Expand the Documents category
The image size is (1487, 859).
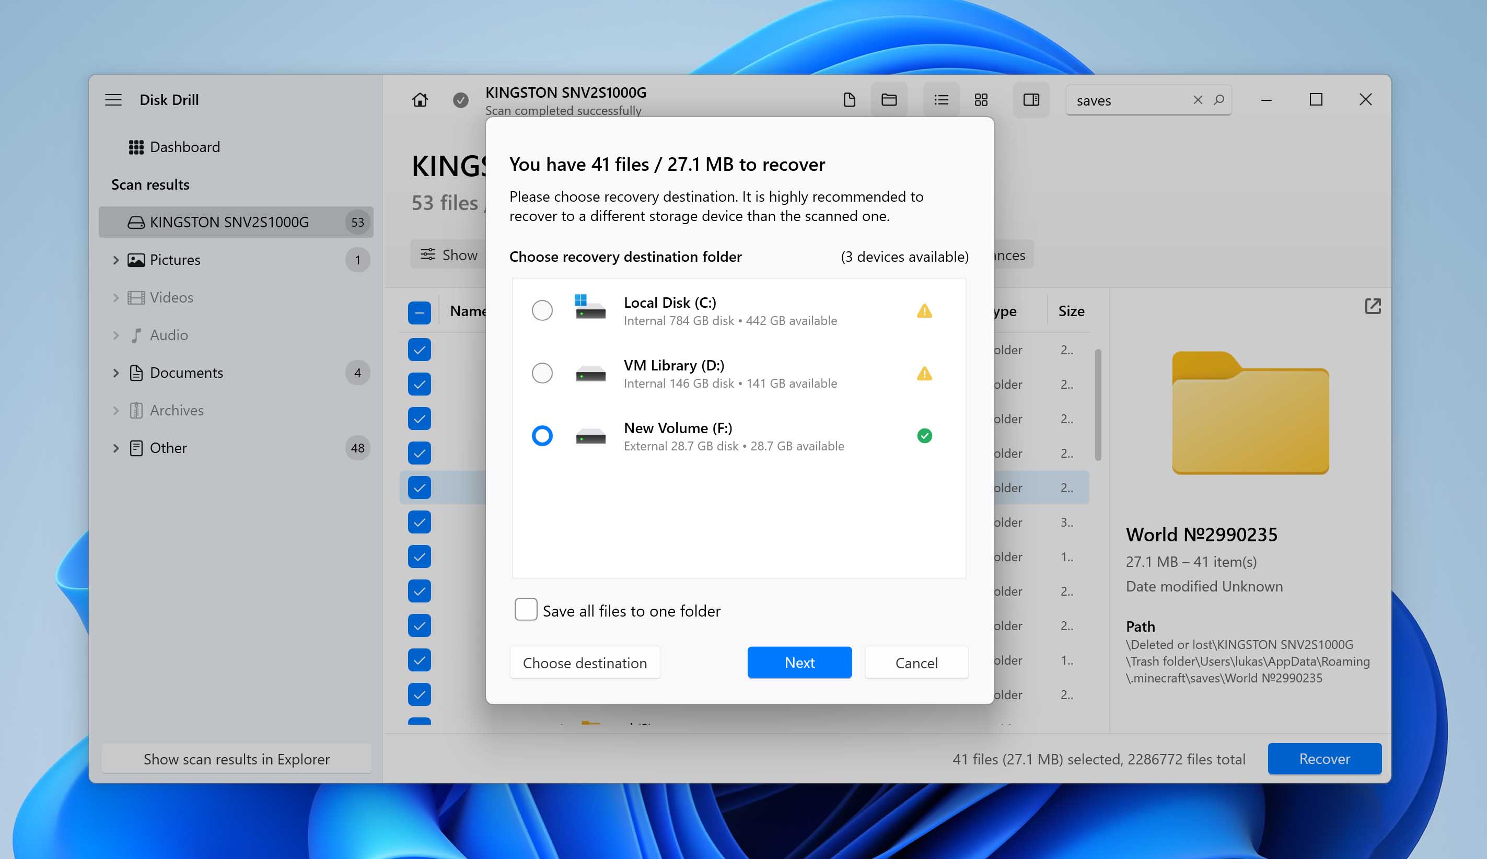tap(115, 373)
